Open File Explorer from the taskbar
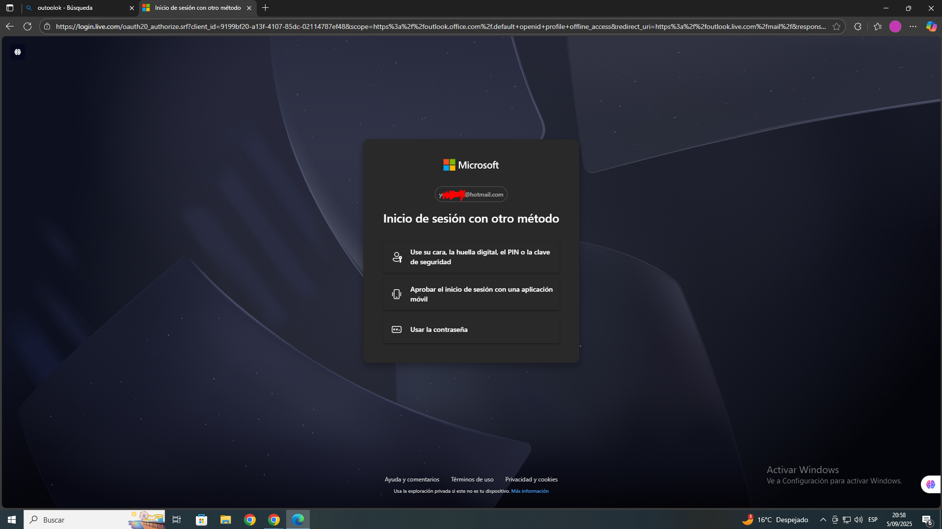942x529 pixels. point(225,519)
